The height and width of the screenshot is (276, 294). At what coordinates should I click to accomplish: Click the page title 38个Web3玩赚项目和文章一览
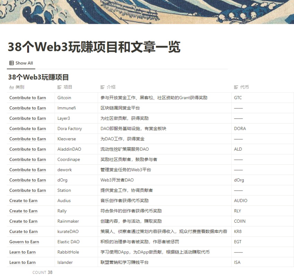coord(94,47)
